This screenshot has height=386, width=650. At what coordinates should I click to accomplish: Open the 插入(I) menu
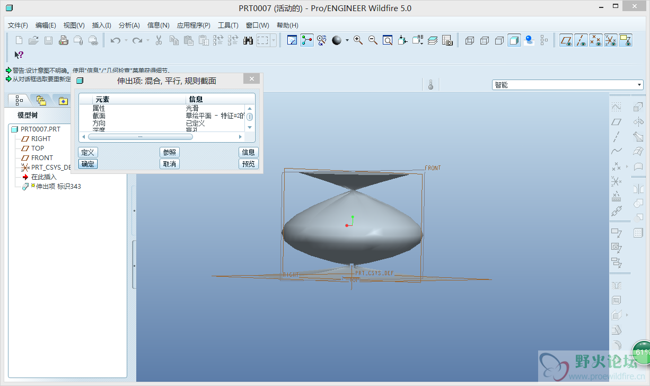(x=101, y=25)
